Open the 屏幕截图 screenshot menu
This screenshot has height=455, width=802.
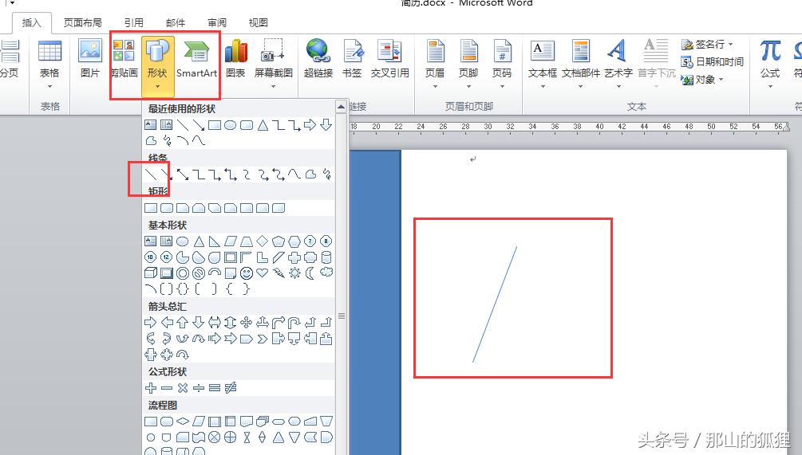(274, 64)
